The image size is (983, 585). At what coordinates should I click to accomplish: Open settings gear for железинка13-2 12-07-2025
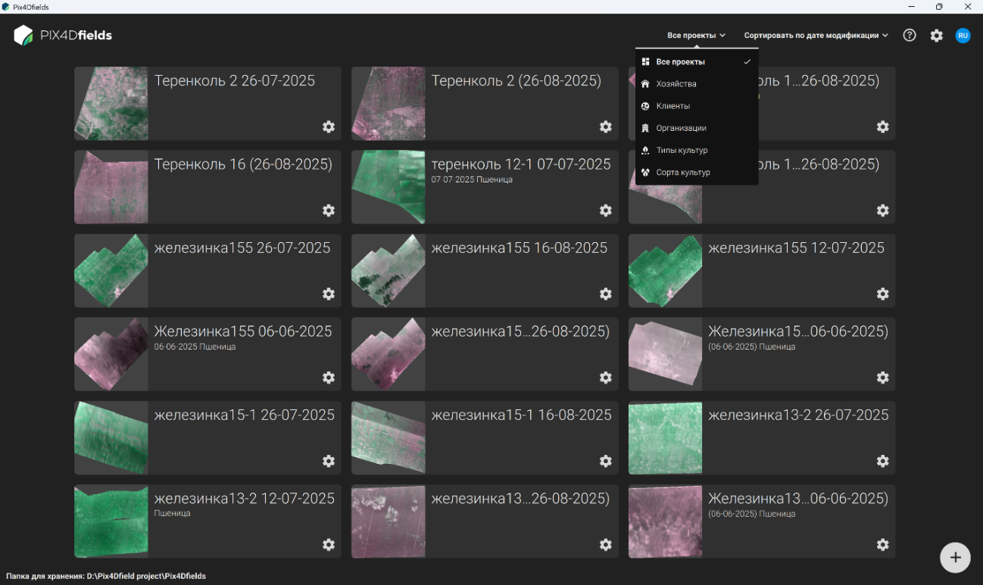(329, 545)
